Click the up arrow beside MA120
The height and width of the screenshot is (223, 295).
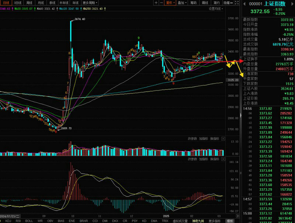(x=80, y=8)
